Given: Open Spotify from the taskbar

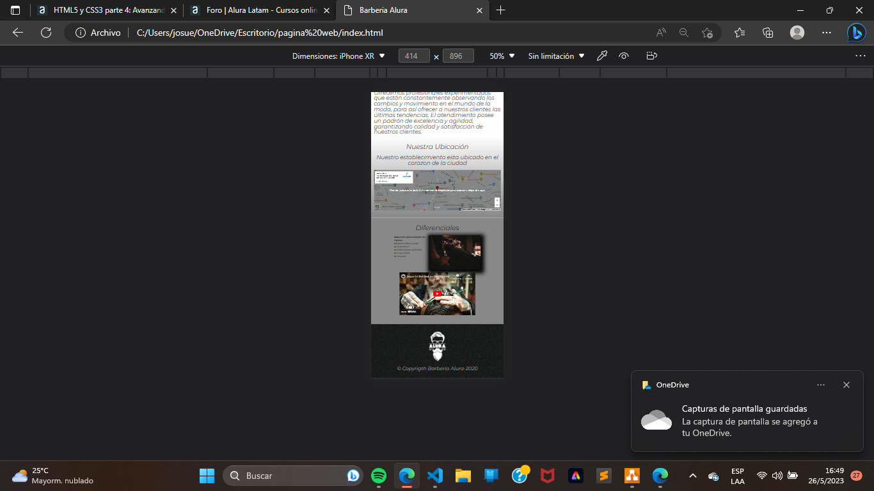Looking at the screenshot, I should point(379,476).
